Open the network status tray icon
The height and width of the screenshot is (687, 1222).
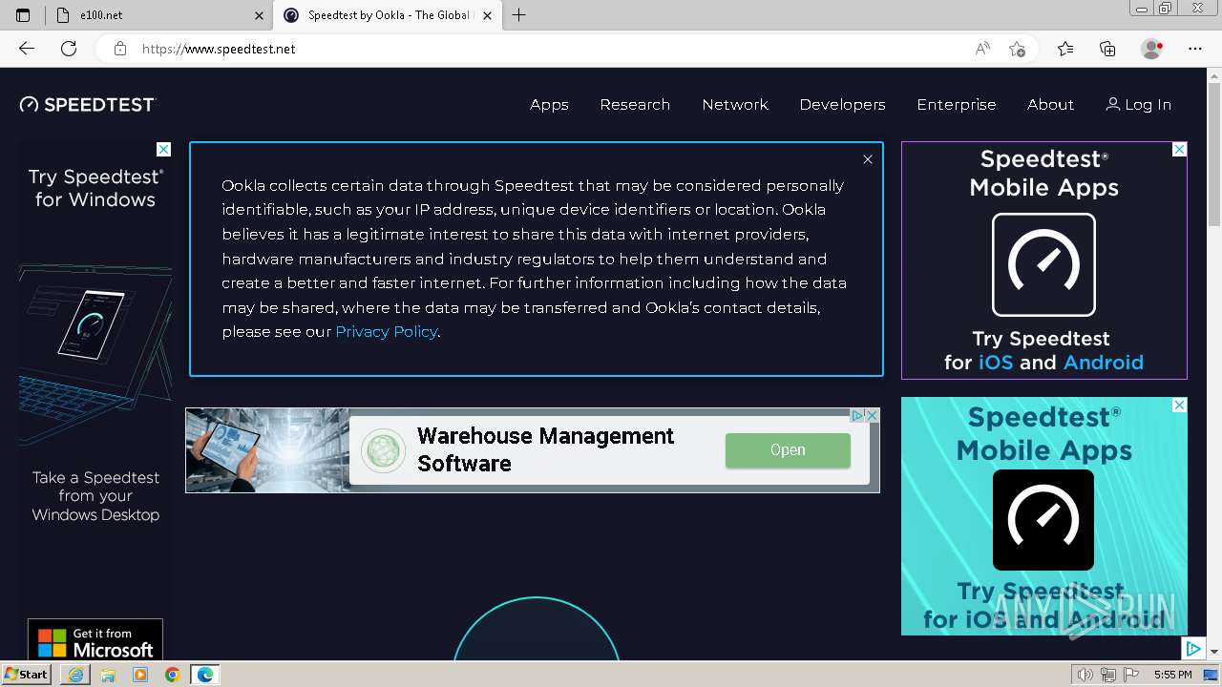click(x=1108, y=675)
